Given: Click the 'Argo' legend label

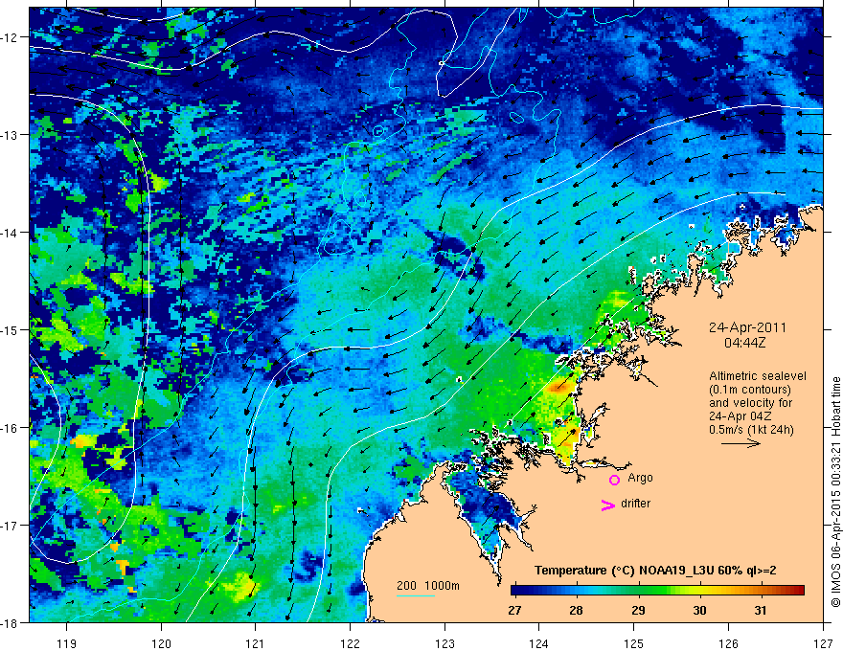Looking at the screenshot, I should (x=640, y=478).
